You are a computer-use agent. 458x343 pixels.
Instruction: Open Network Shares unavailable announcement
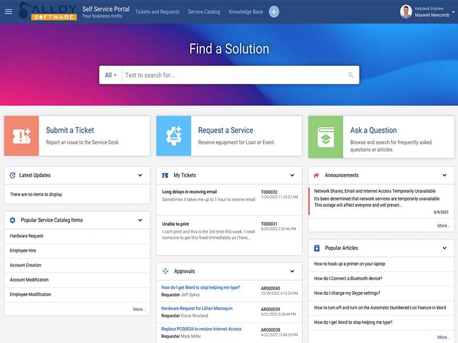pyautogui.click(x=374, y=191)
